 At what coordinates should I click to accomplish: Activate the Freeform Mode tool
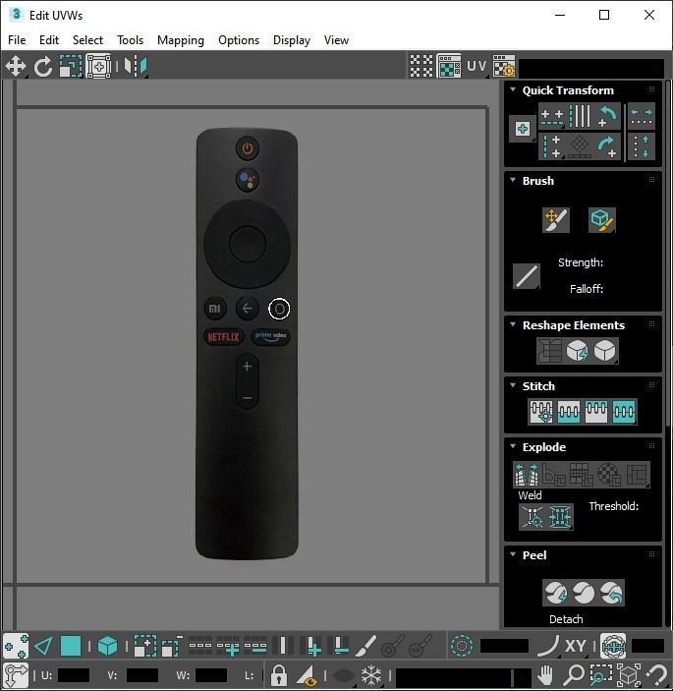pos(98,66)
